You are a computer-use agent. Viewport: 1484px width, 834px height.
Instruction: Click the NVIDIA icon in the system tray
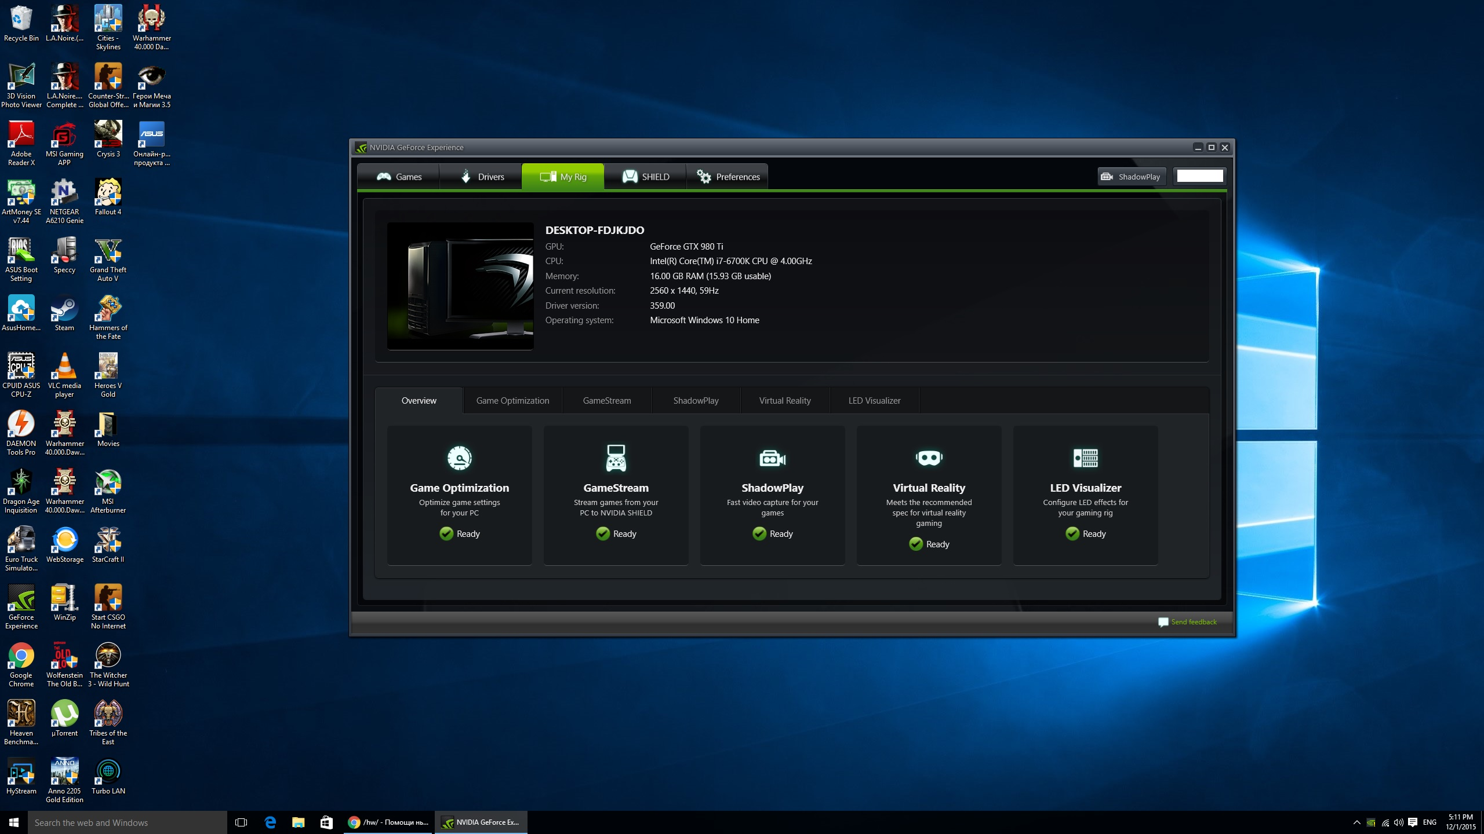[1371, 822]
